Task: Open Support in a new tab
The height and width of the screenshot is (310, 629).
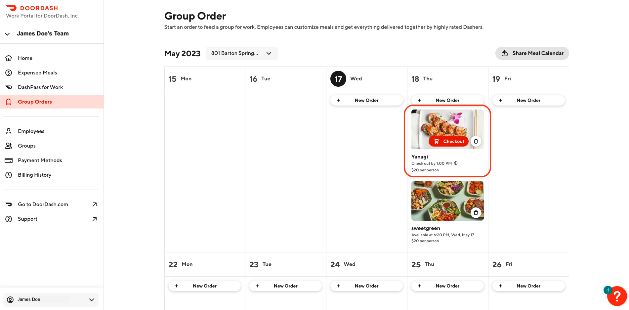Action: pos(27,219)
